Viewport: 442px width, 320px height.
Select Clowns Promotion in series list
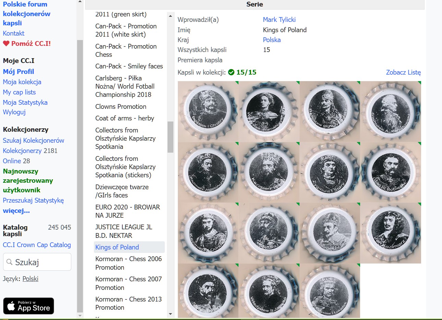click(121, 106)
